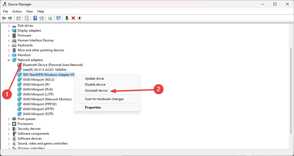Open the Action menu

(17, 11)
